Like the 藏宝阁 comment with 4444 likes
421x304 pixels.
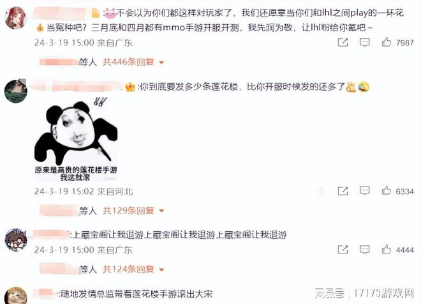(386, 250)
